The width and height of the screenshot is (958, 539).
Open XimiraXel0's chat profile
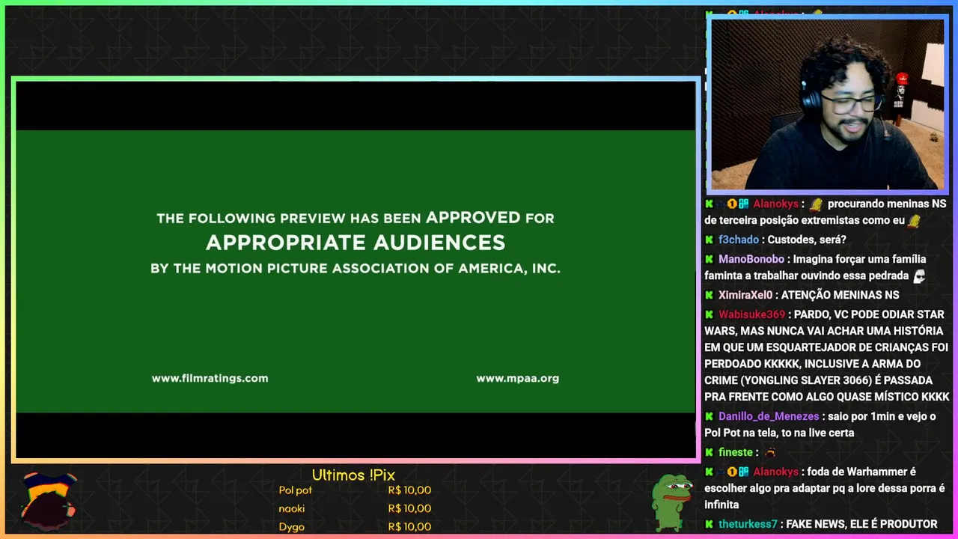(745, 295)
